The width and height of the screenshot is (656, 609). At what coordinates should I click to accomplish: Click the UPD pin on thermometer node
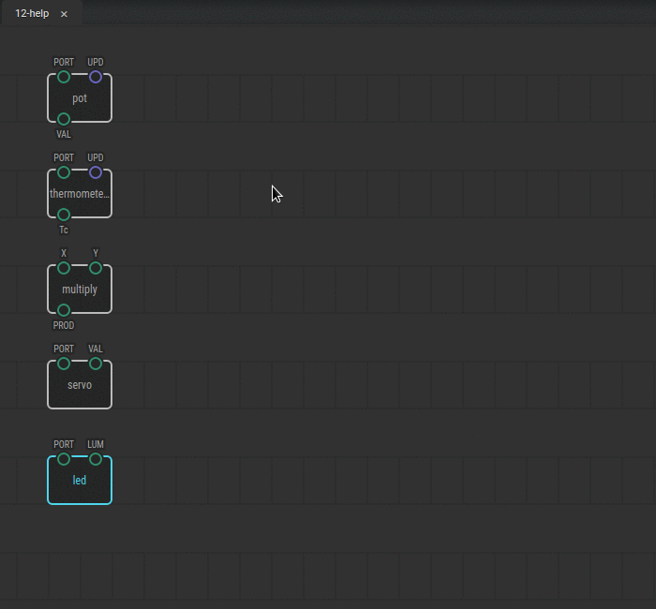(96, 172)
